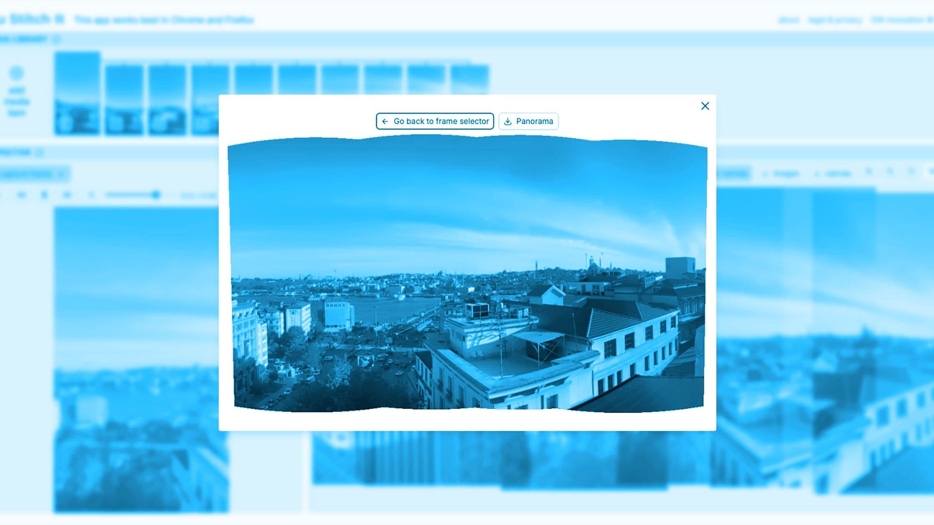The image size is (934, 525).
Task: Select the third media library thumbnail
Action: point(167,100)
